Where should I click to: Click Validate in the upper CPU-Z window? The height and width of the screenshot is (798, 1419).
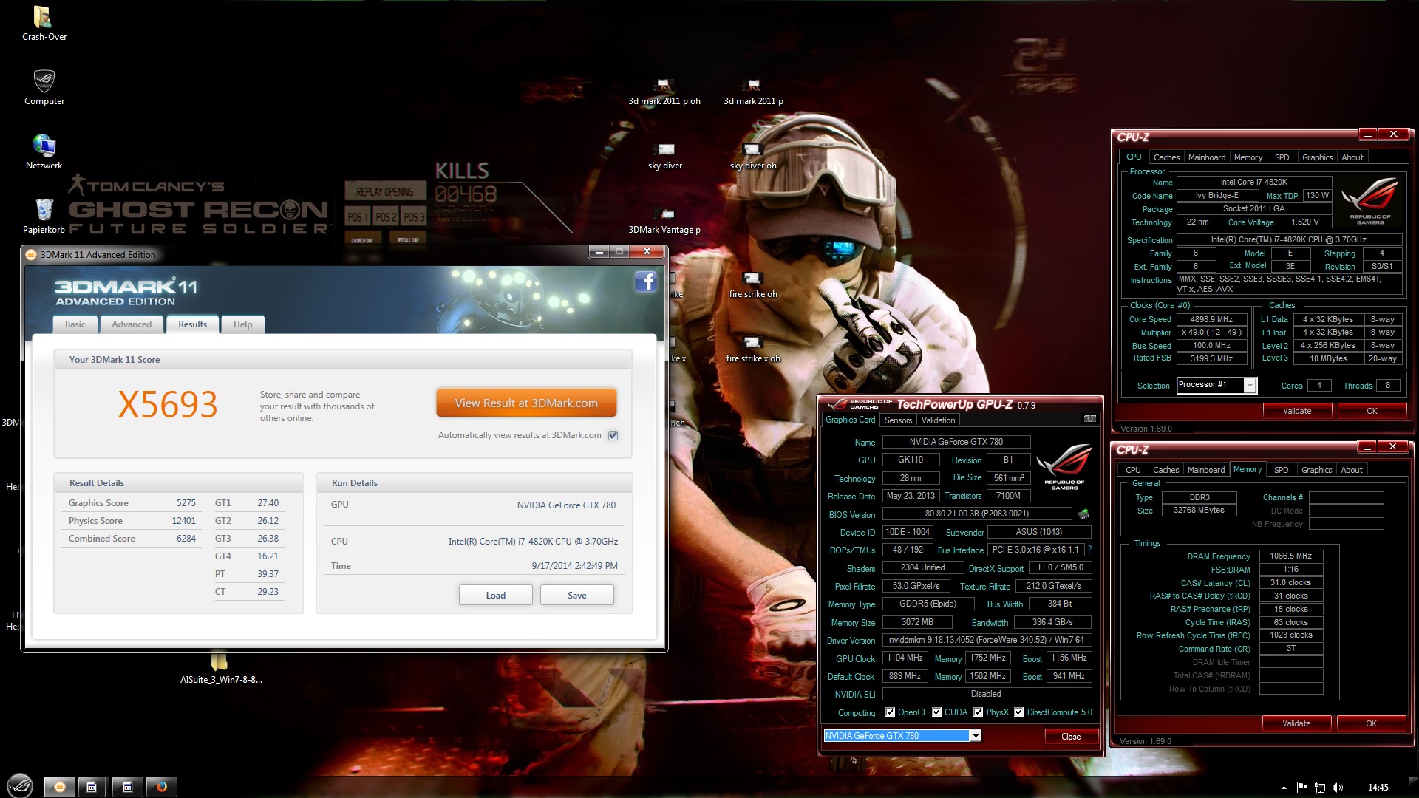pos(1297,411)
